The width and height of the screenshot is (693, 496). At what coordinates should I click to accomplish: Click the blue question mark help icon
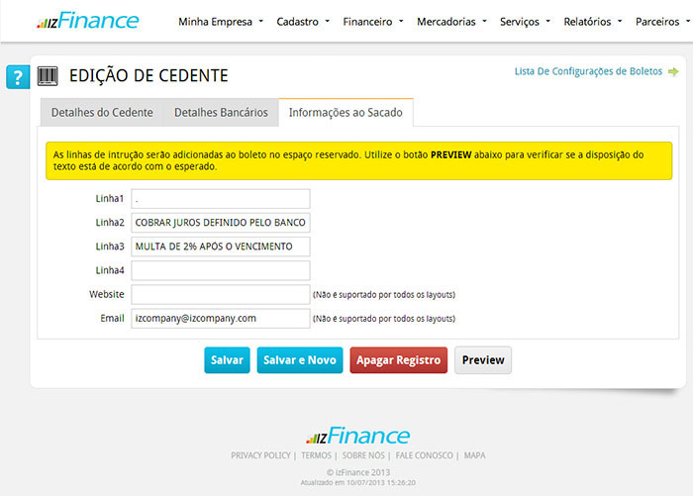pyautogui.click(x=18, y=77)
